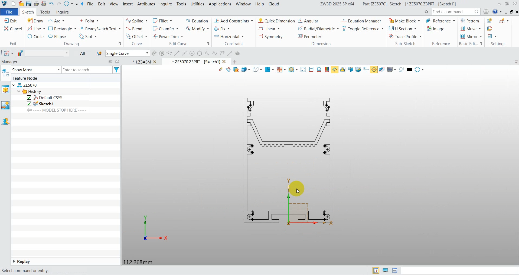The image size is (519, 275).
Task: Toggle the highlighted yellow view toolbar icon
Action: point(335,70)
